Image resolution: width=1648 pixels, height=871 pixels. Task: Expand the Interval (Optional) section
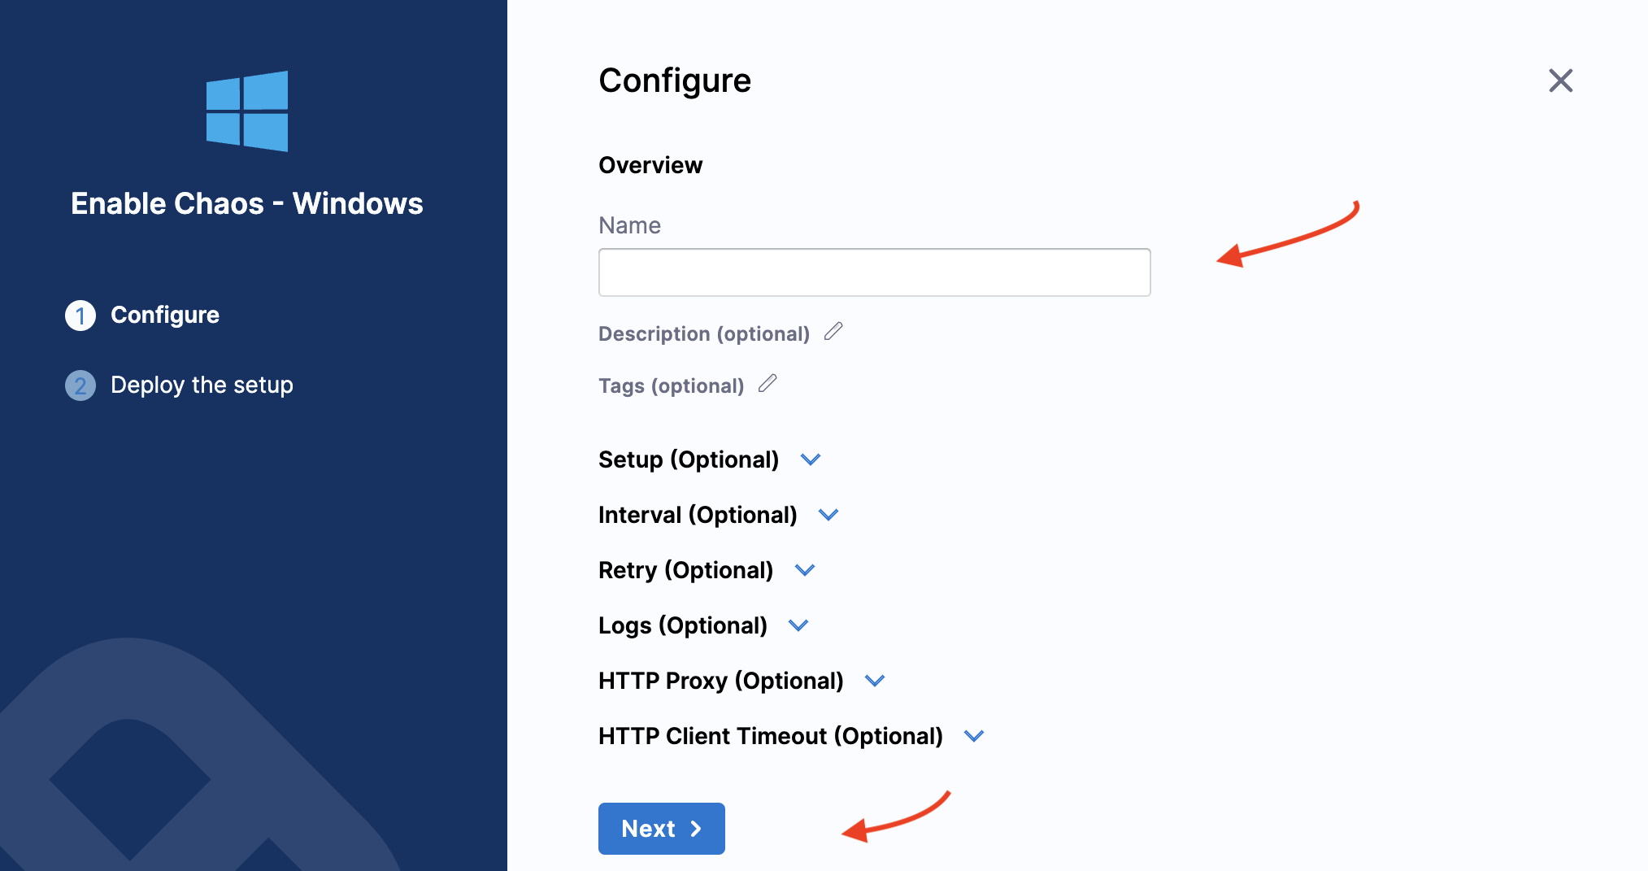[828, 516]
